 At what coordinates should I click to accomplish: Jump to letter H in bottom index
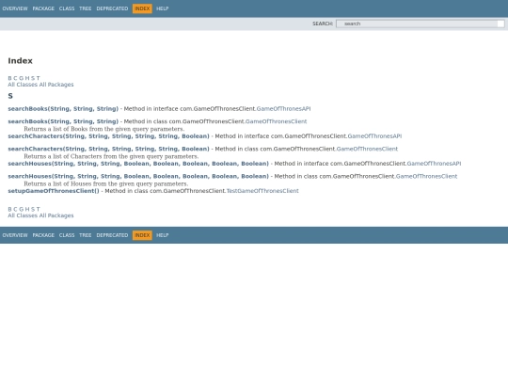click(x=27, y=209)
